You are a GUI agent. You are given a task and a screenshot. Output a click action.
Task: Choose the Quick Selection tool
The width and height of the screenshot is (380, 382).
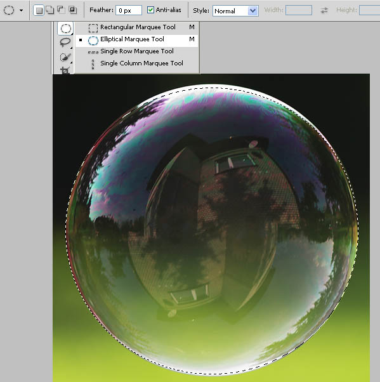(x=65, y=57)
